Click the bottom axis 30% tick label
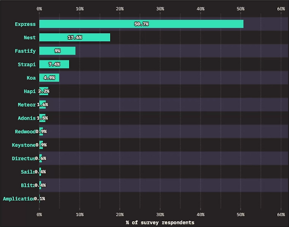The height and width of the screenshot is (227, 289). coord(160,214)
